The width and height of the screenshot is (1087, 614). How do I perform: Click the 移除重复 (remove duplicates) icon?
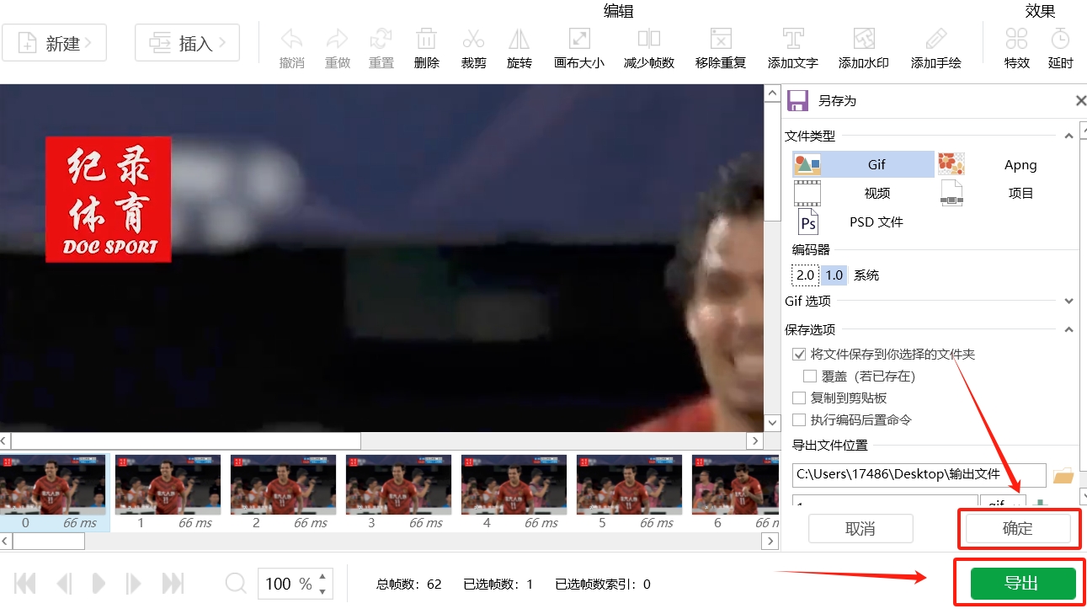(x=721, y=39)
